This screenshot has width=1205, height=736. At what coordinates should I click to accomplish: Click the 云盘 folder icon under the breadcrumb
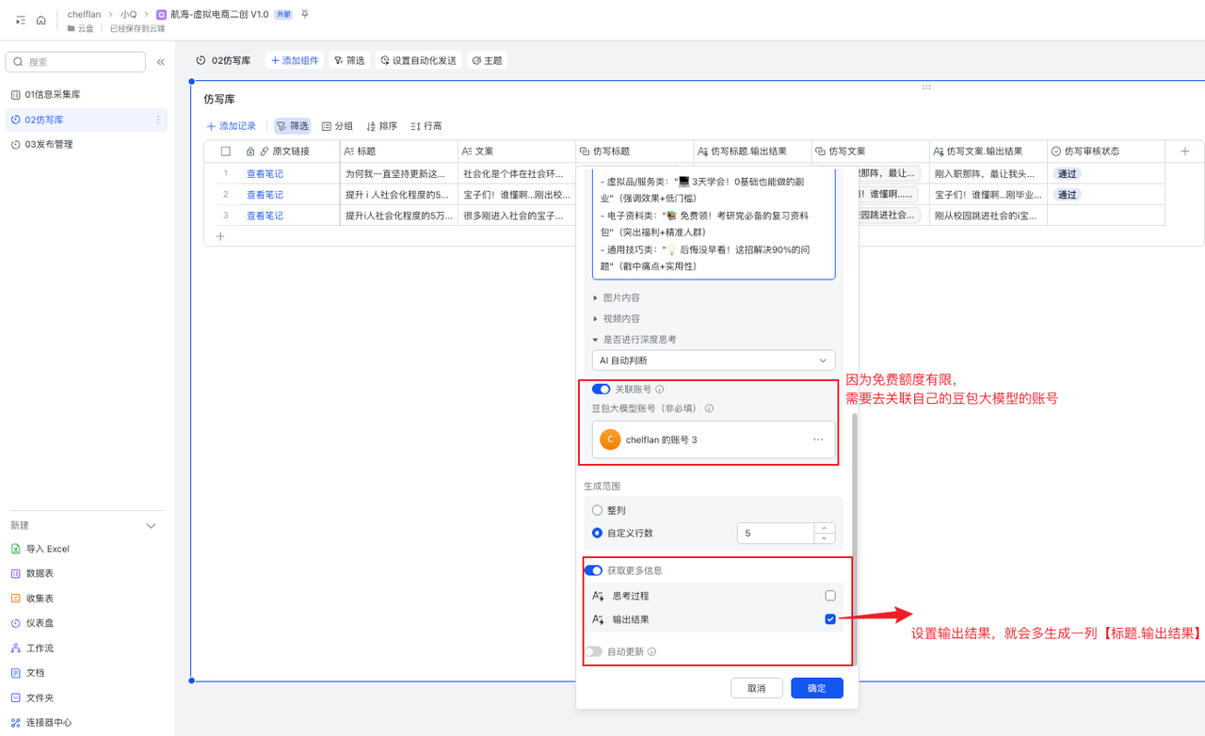pyautogui.click(x=72, y=29)
